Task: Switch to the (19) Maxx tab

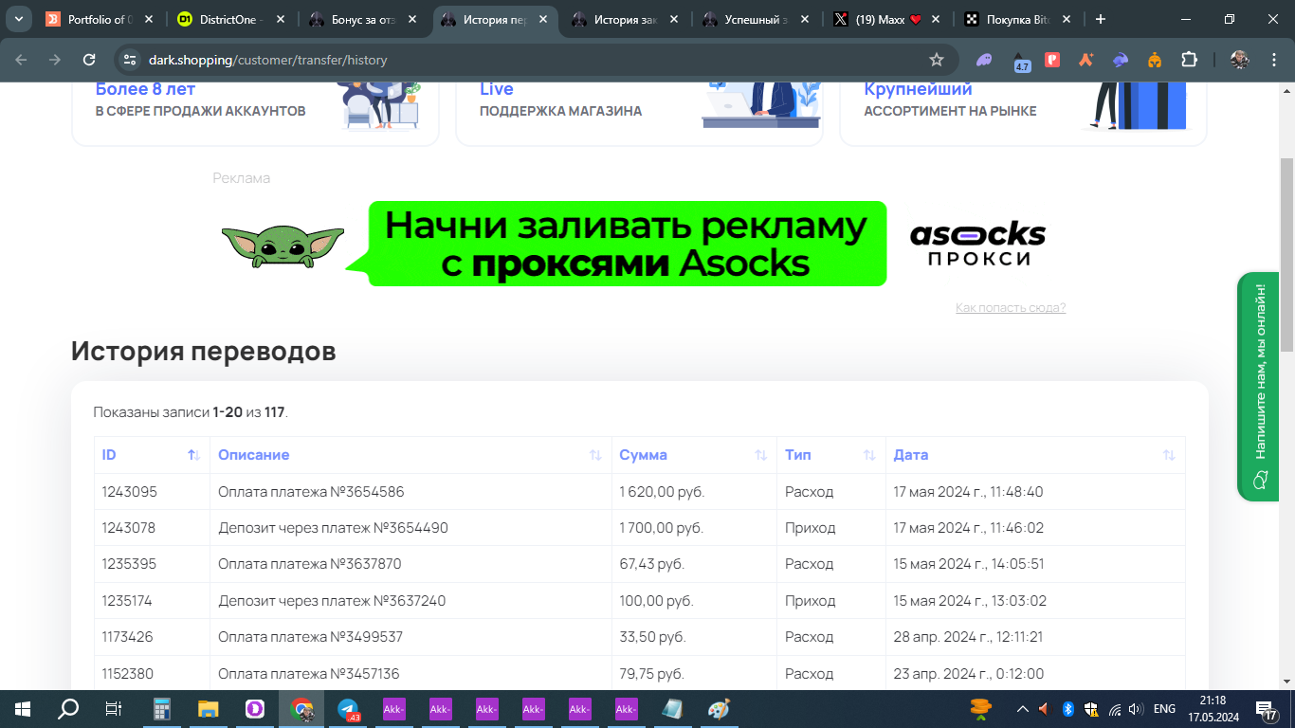Action: pos(888,19)
